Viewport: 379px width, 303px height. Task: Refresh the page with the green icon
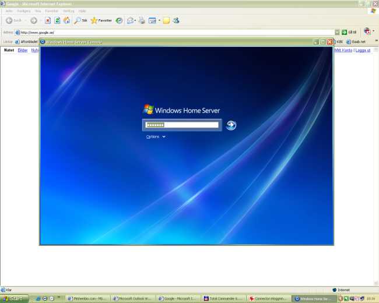(57, 20)
